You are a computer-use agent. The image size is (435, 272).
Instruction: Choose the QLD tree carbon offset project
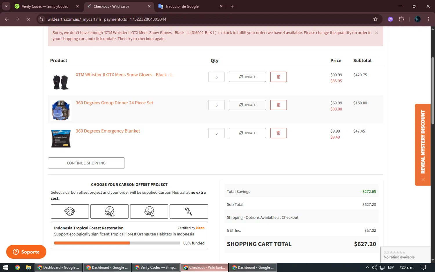109,211
